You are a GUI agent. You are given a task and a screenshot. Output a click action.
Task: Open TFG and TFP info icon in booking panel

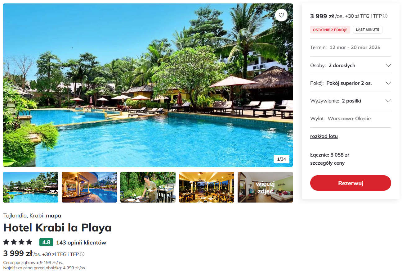coord(385,16)
